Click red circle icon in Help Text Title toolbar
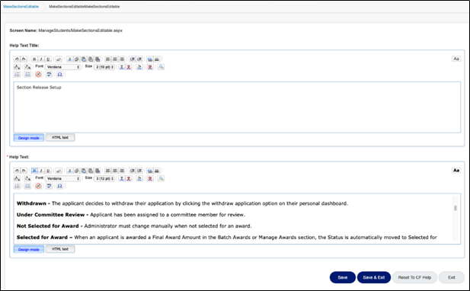 (x=38, y=75)
